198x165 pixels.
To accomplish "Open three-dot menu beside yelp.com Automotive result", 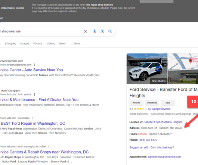I will [x=33, y=118].
